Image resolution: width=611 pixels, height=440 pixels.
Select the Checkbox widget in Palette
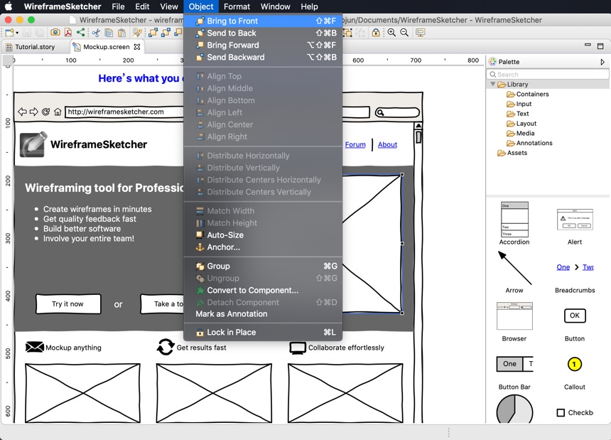pyautogui.click(x=575, y=412)
